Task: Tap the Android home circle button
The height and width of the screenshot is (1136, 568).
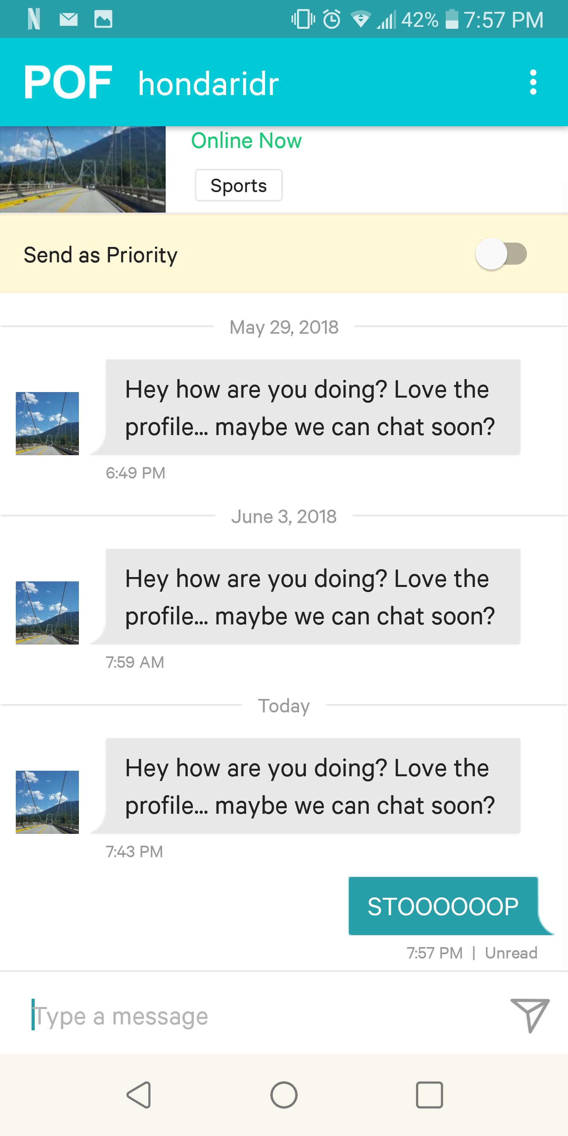Action: click(284, 1095)
